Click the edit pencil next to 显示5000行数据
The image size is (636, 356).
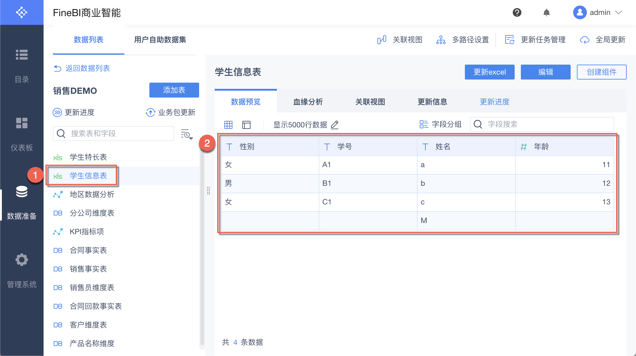click(x=335, y=125)
